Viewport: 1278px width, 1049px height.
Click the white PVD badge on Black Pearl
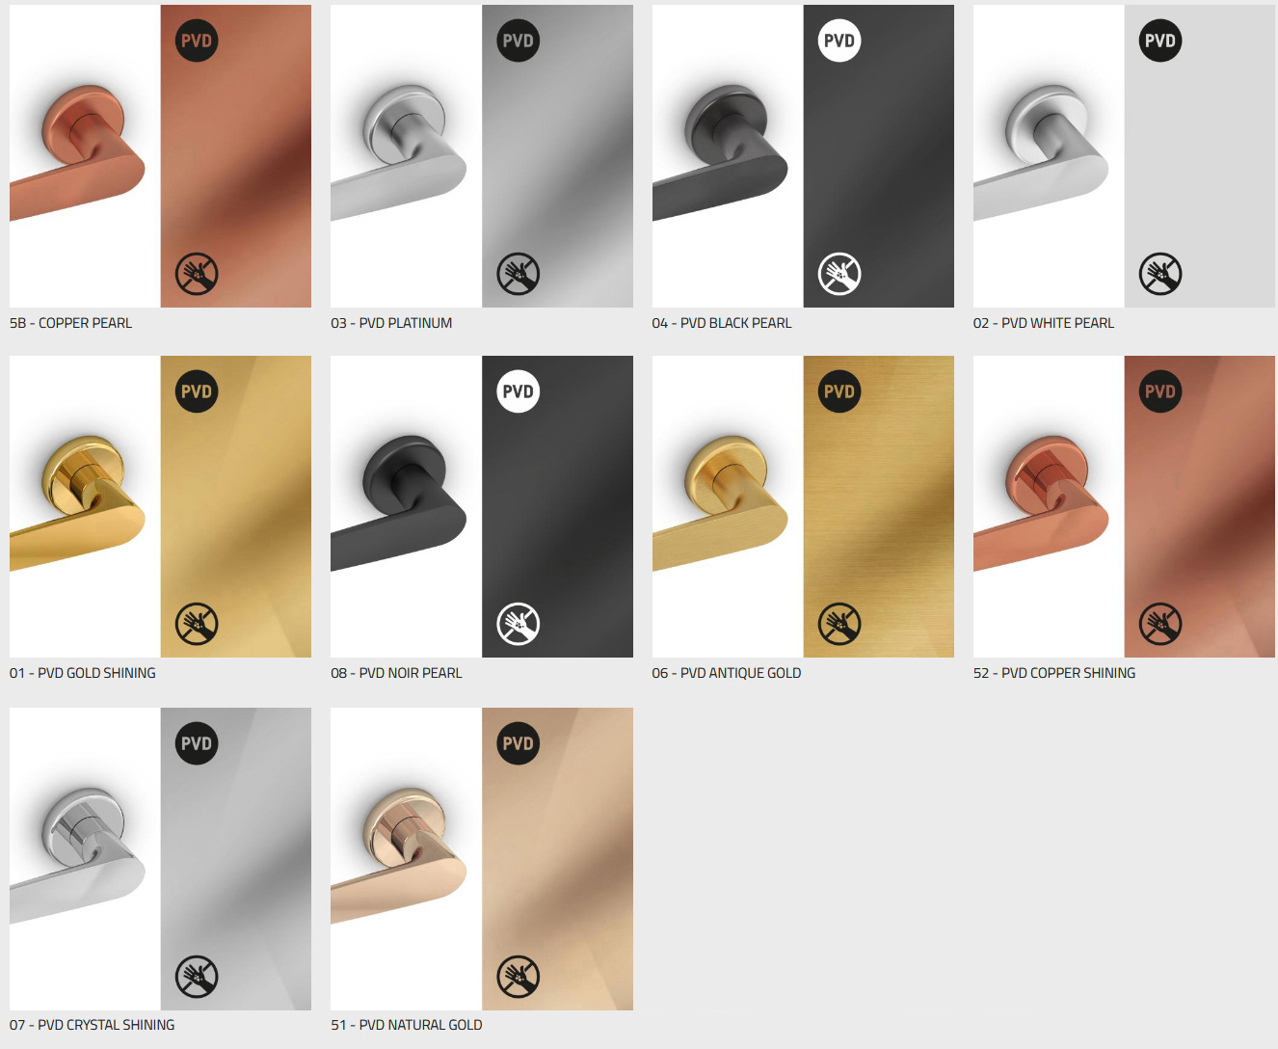[x=839, y=40]
